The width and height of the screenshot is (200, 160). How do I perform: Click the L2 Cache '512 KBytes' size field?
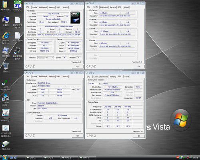pos(110,31)
